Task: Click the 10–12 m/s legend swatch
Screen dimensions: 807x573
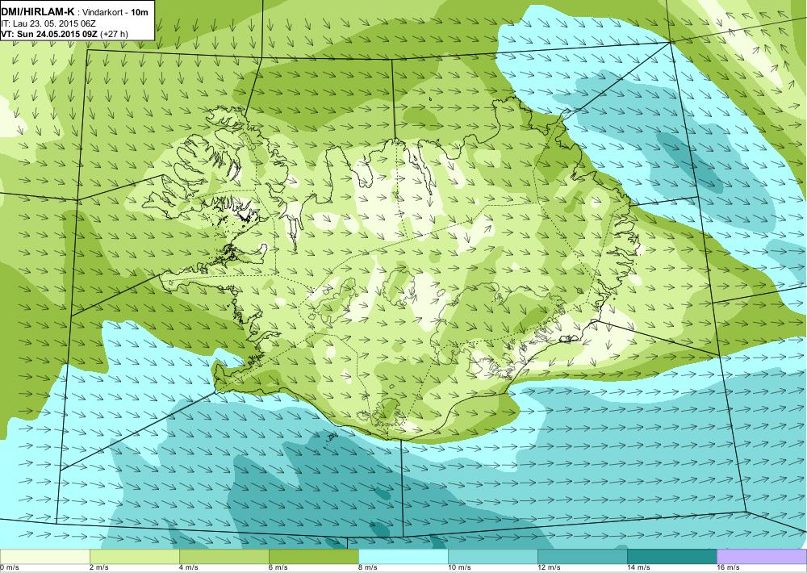Action: click(492, 557)
